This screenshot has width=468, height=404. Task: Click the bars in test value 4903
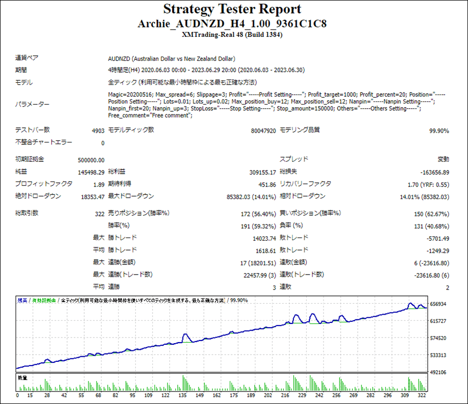click(x=98, y=131)
